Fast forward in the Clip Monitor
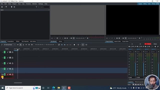This screenshot has width=160, height=90. point(71,38)
